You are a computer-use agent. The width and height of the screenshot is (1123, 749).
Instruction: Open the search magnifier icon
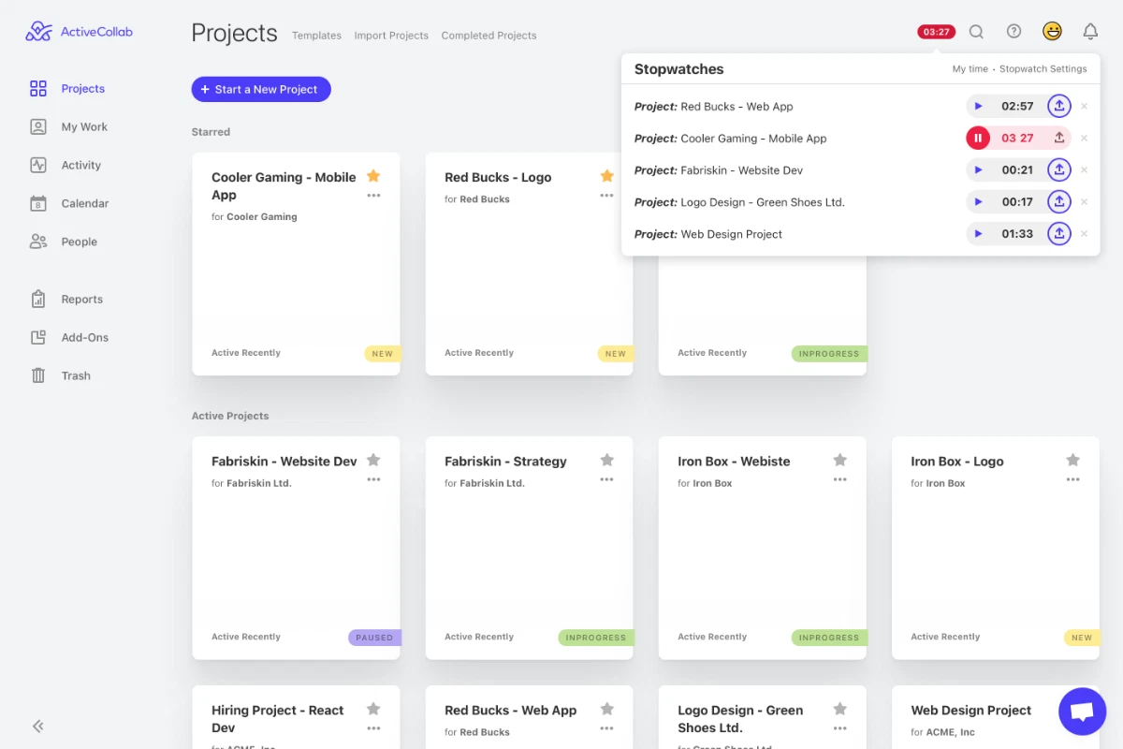976,31
